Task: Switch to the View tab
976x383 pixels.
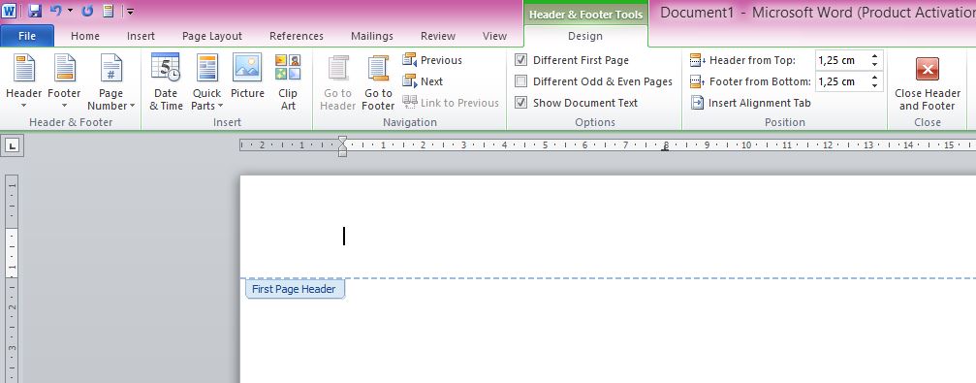Action: pos(495,36)
